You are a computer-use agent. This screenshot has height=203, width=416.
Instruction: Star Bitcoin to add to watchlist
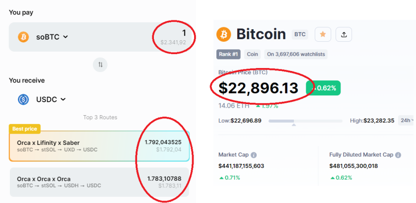click(x=323, y=34)
